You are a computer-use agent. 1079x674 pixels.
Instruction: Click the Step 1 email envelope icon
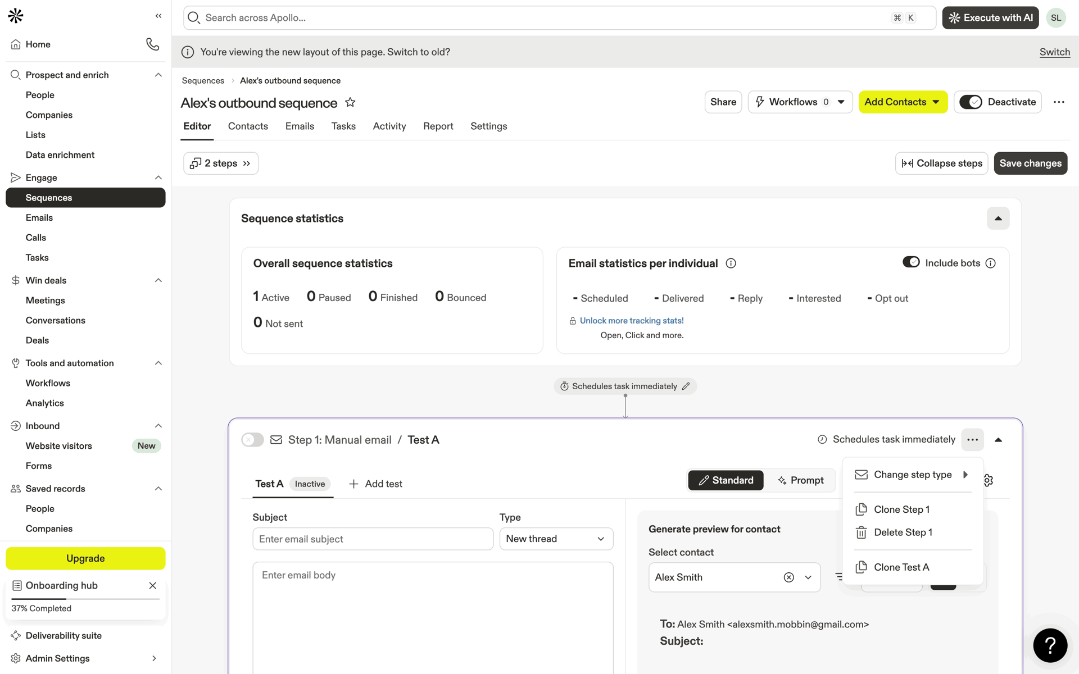tap(276, 440)
